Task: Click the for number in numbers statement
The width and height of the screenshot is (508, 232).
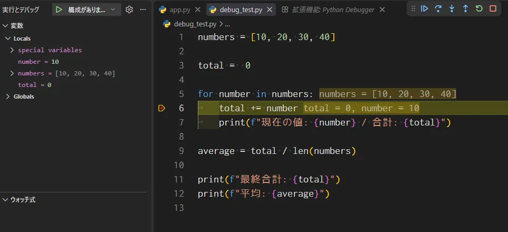Action: (256, 94)
